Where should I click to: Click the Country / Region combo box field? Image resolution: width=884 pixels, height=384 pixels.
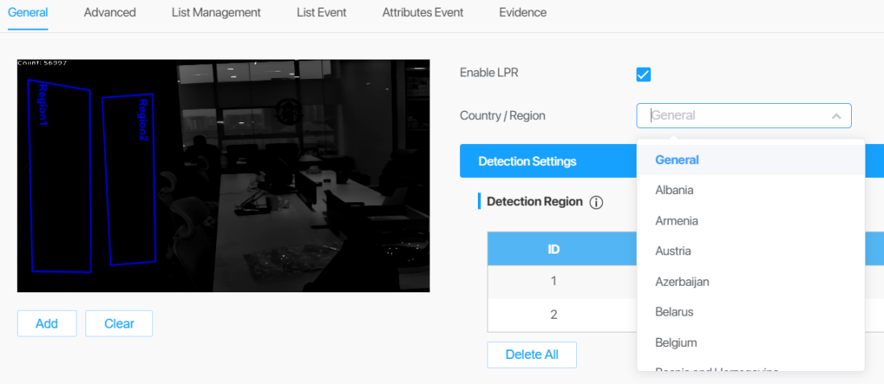tap(744, 115)
